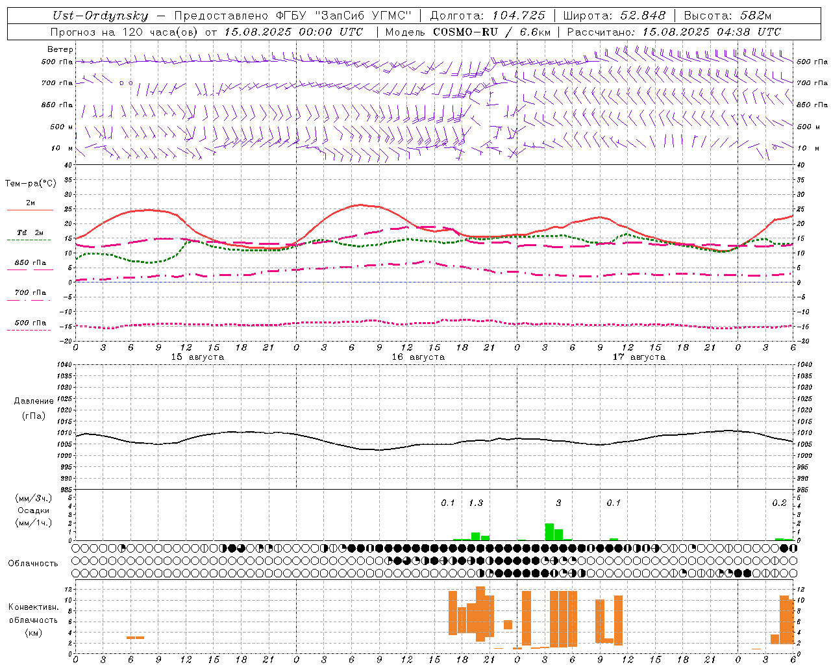Click the '850 гПа' temperature legend entry
The image size is (831, 665).
pyautogui.click(x=30, y=263)
